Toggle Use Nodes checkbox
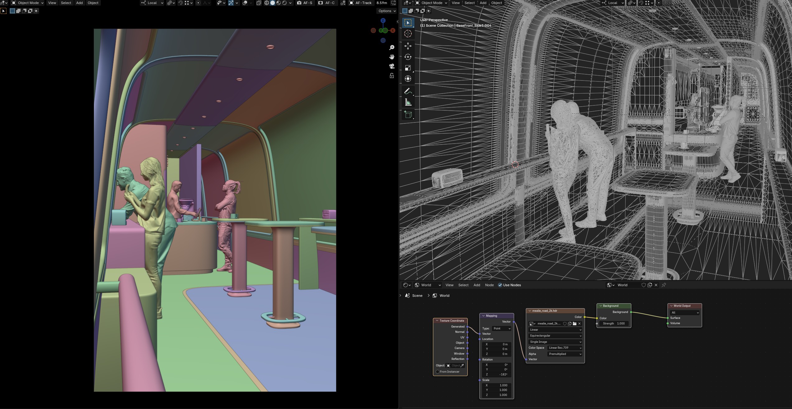 point(500,285)
